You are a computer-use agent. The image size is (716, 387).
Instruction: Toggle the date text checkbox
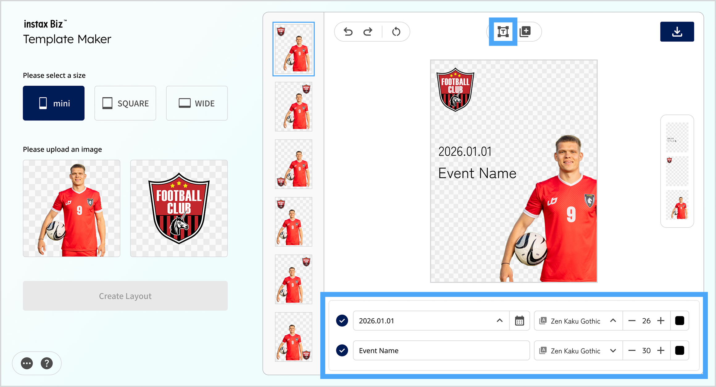click(x=342, y=321)
